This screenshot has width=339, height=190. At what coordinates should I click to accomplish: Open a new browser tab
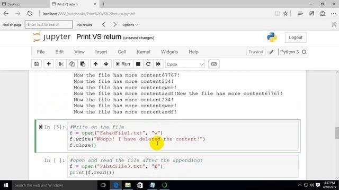(x=104, y=4)
